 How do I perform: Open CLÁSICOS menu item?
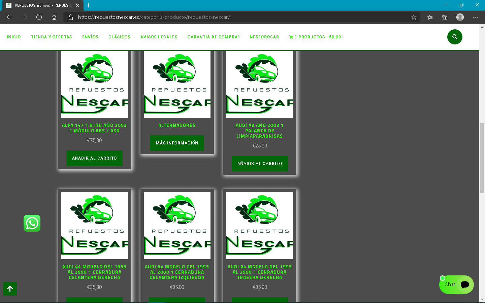click(119, 37)
